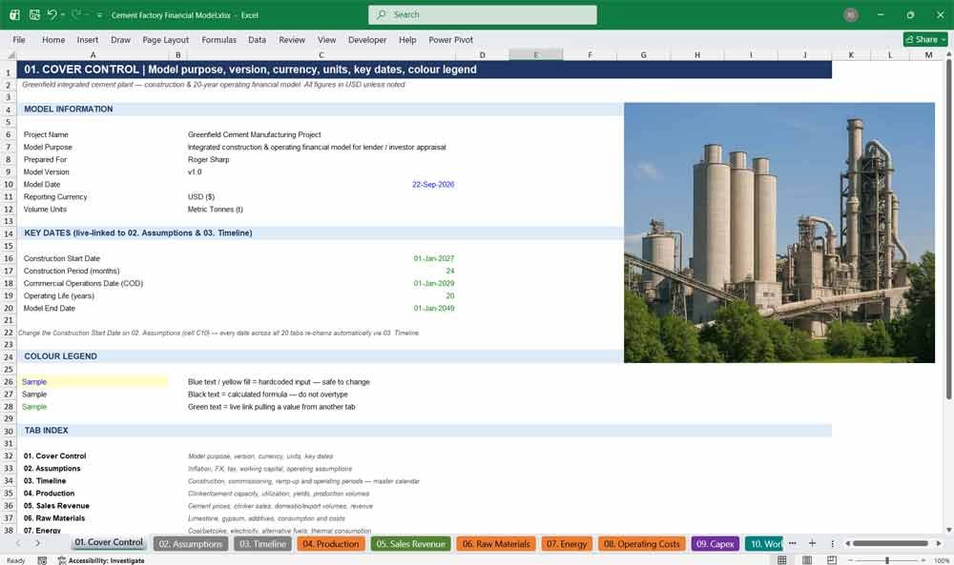Click the 100% zoom level indicator

(941, 560)
